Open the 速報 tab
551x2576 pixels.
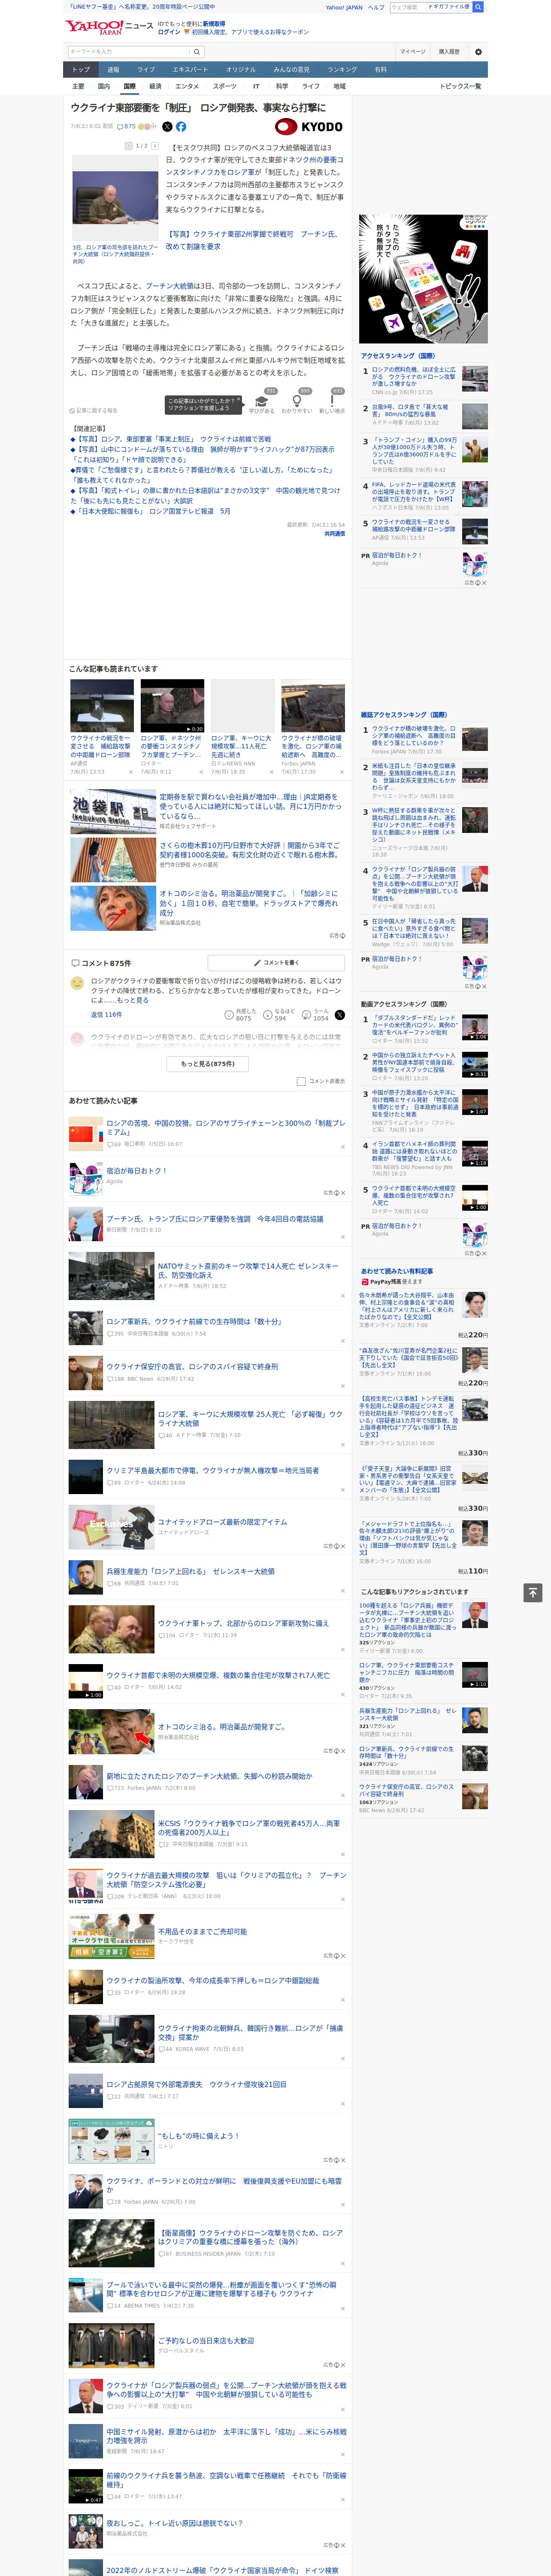click(113, 70)
